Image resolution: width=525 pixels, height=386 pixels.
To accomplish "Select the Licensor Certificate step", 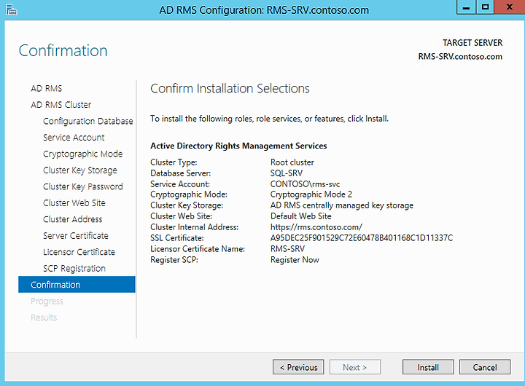I will 79,252.
